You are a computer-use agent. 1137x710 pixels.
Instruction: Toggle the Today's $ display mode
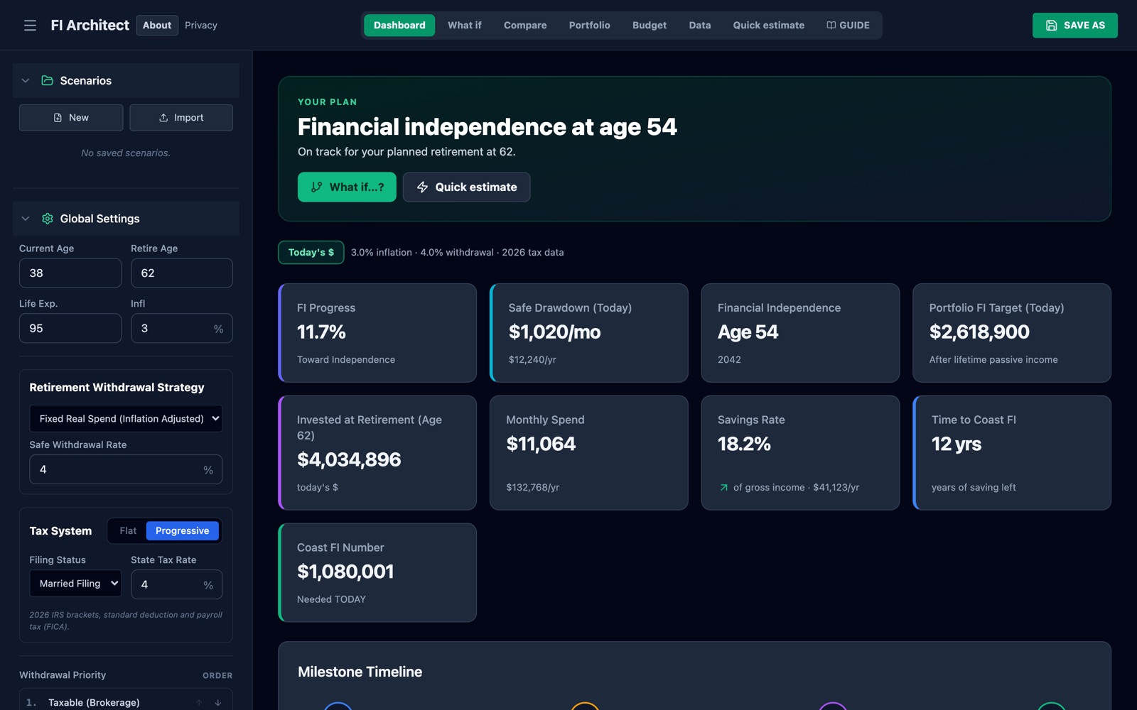coord(311,253)
